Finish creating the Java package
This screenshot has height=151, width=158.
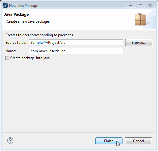pos(109,141)
